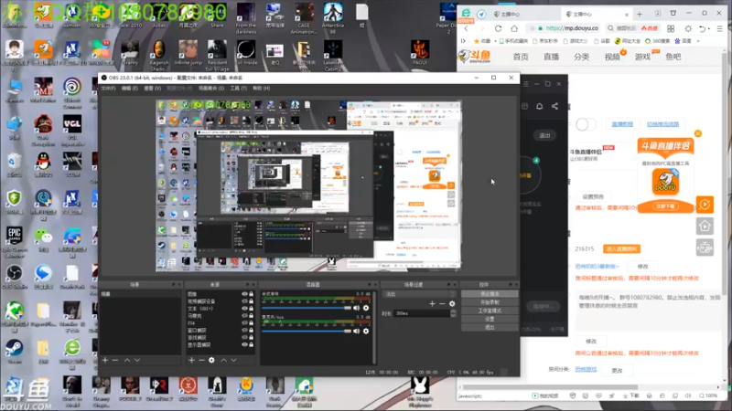732x411 pixels.
Task: Open browser hamburger main menu
Action: (x=720, y=28)
